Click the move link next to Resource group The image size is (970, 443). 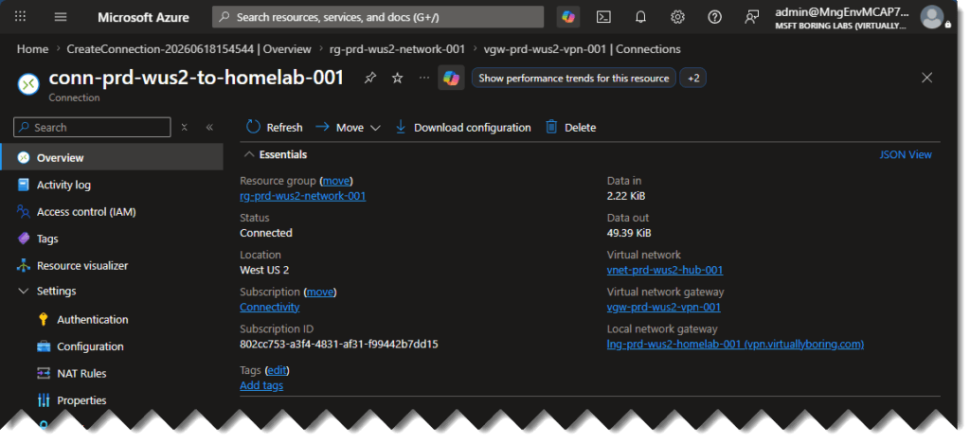336,181
